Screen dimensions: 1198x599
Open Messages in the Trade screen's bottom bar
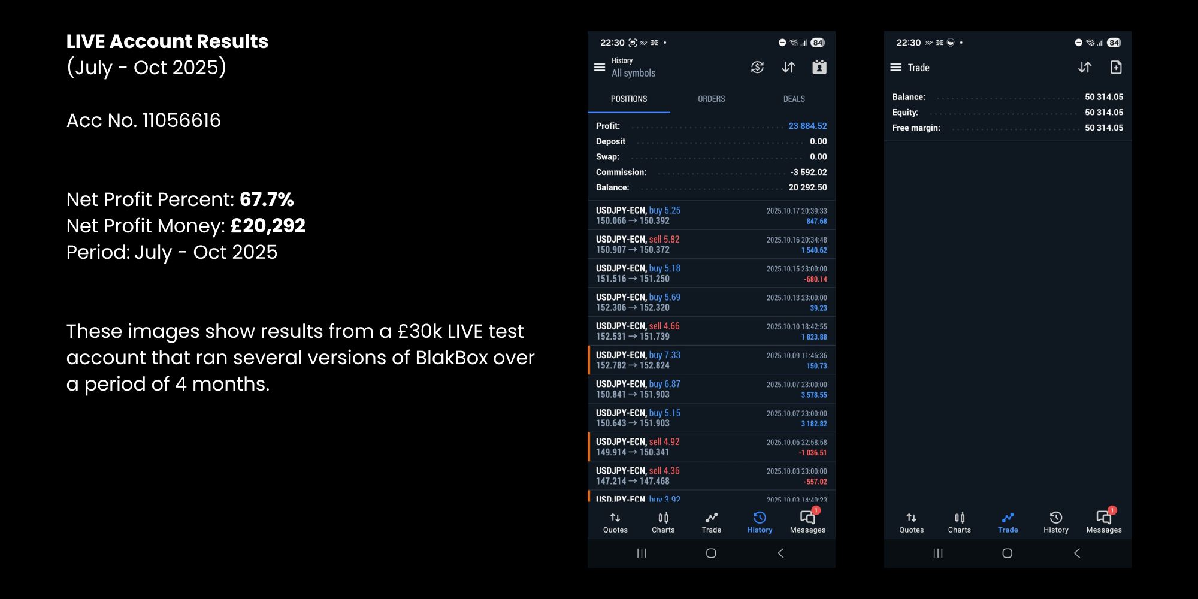click(1103, 522)
